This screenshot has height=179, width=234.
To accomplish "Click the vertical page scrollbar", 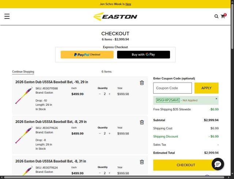I will pos(233,27).
